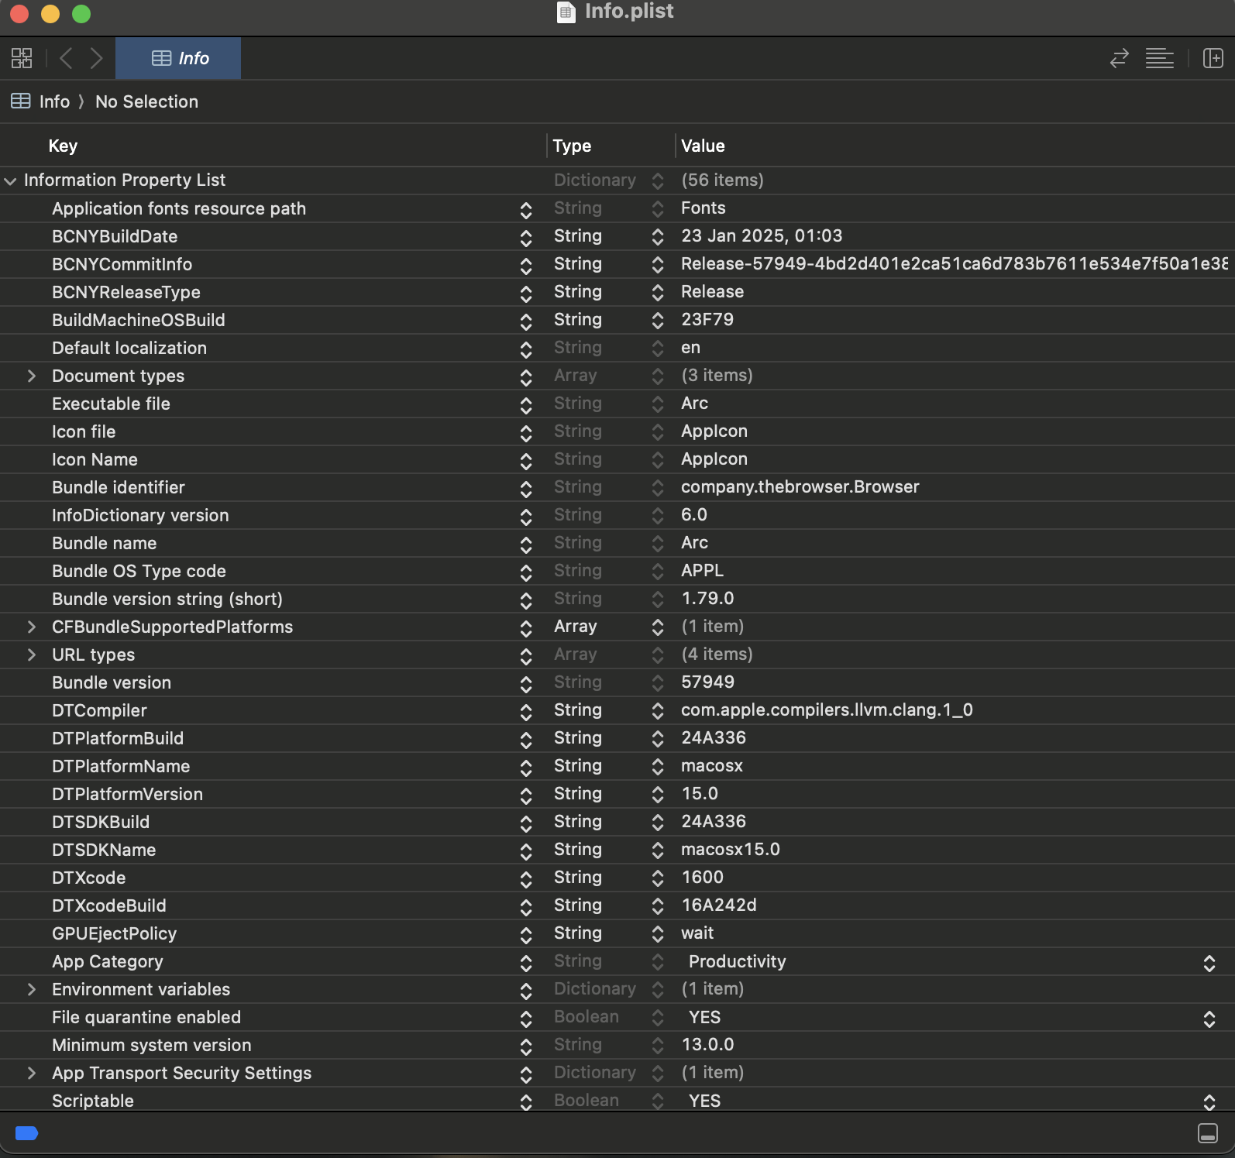
Task: Click value com.apple.compilers.llvm.clang.1_0
Action: tap(827, 710)
